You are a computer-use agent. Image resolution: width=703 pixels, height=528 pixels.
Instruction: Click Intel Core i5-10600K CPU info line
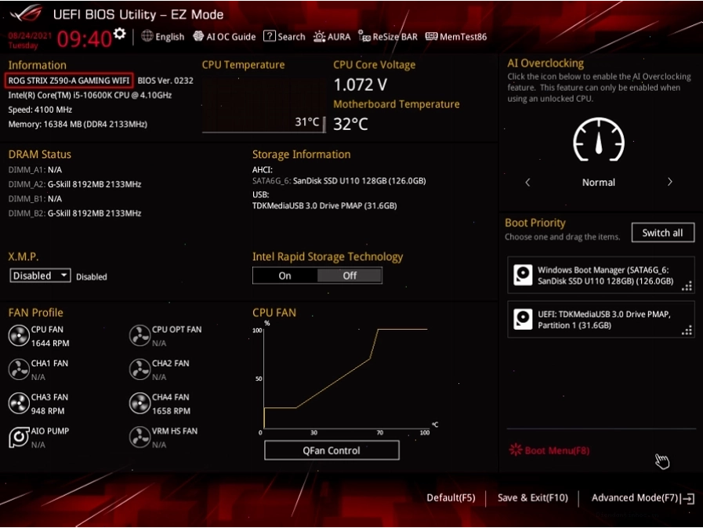point(89,95)
